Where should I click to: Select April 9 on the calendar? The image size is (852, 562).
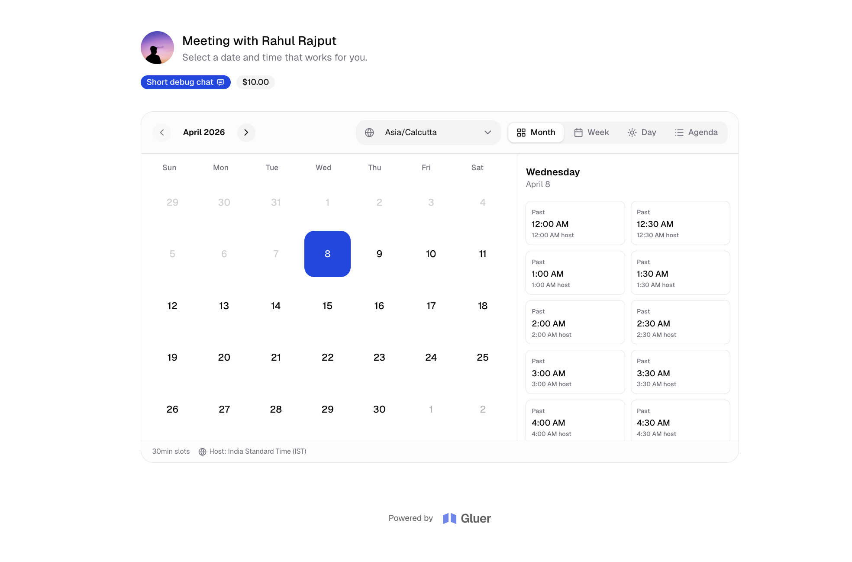coord(379,254)
